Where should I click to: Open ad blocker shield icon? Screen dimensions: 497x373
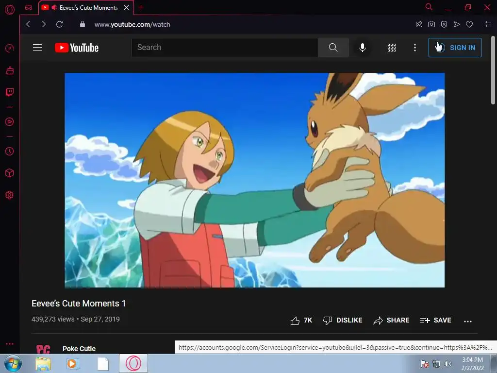(444, 24)
